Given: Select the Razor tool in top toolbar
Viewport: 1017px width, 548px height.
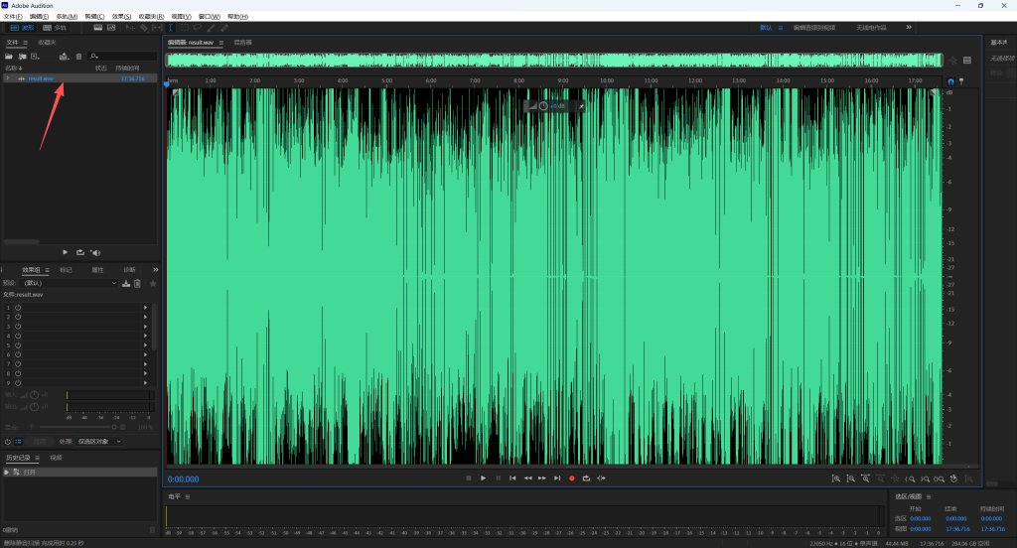Looking at the screenshot, I should pyautogui.click(x=144, y=28).
